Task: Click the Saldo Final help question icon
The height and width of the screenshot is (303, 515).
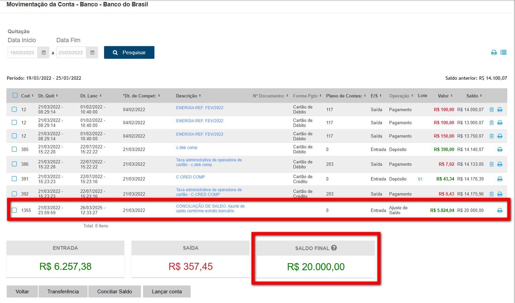Action: coord(334,248)
